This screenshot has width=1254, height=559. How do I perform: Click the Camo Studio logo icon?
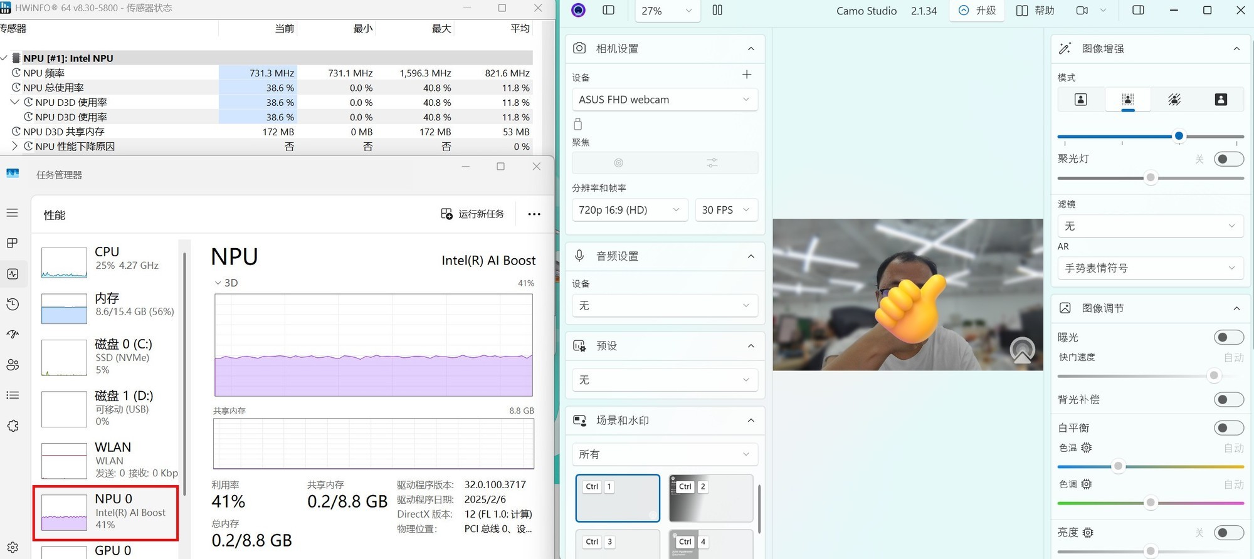pos(578,10)
